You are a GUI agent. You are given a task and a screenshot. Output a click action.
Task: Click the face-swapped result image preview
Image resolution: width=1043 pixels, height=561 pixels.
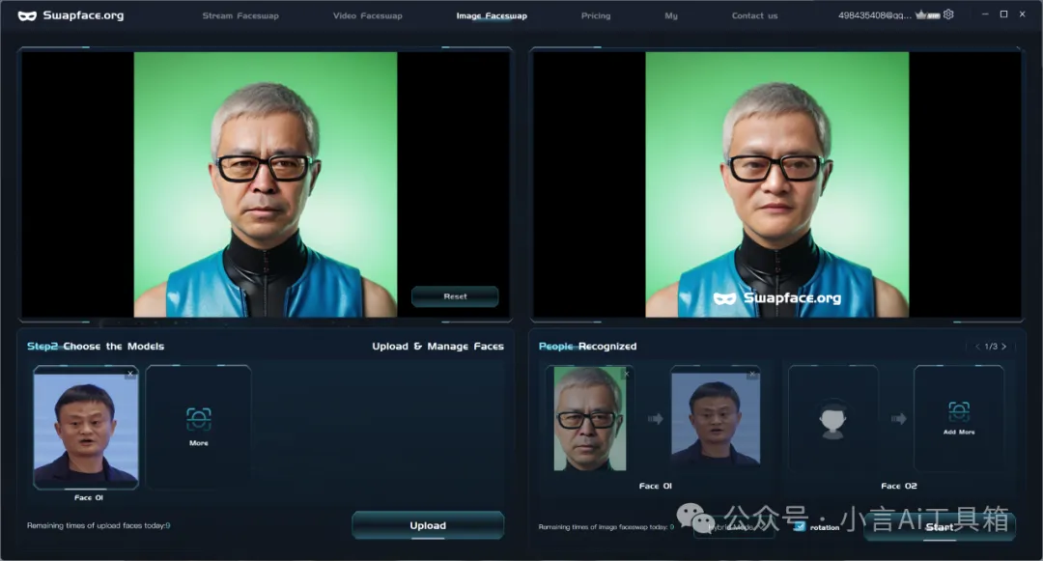coord(776,184)
